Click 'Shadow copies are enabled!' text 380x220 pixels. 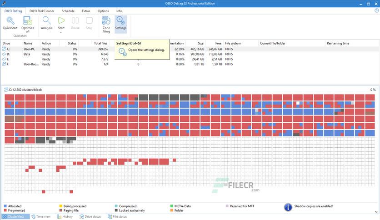(314, 206)
